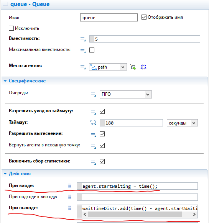Collapse the Действия section
The width and height of the screenshot is (209, 223).
(x=5, y=174)
